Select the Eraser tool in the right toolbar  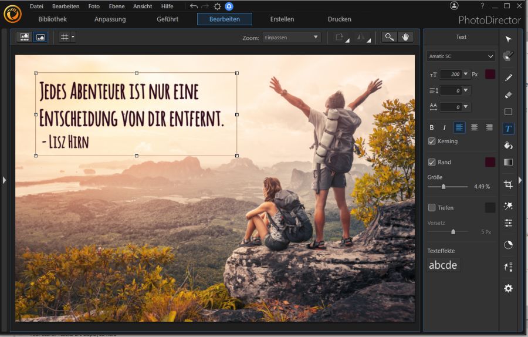coord(508,95)
